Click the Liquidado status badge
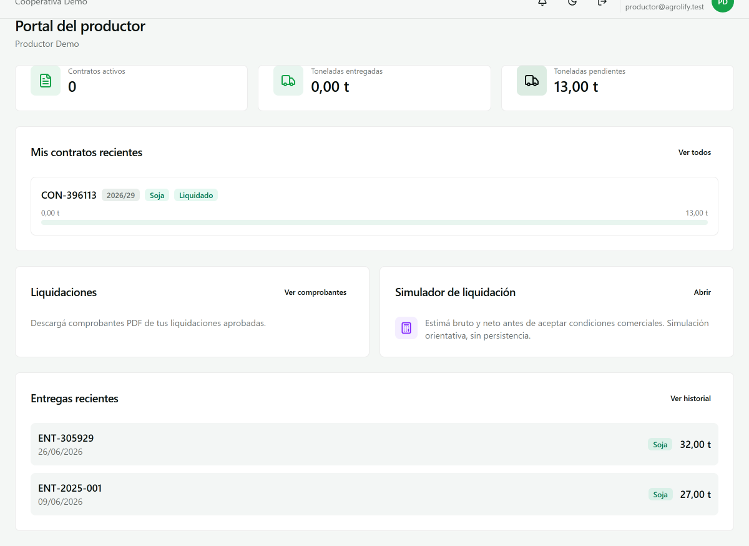749x546 pixels. pyautogui.click(x=196, y=196)
